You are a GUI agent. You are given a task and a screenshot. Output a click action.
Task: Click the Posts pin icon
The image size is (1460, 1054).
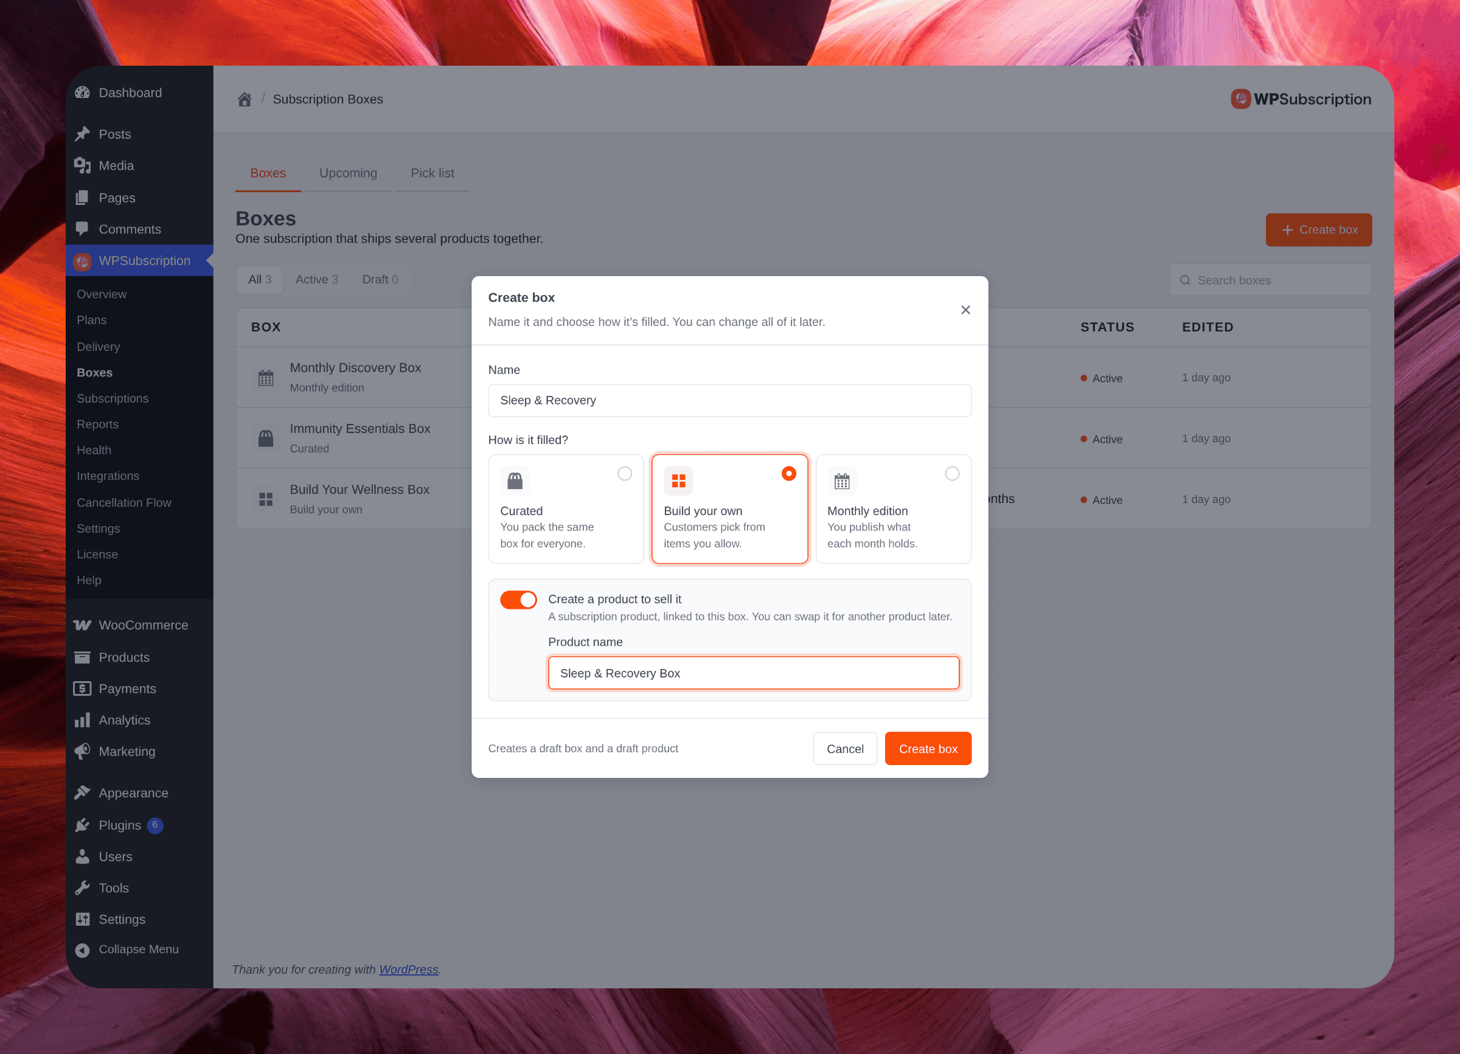click(82, 134)
